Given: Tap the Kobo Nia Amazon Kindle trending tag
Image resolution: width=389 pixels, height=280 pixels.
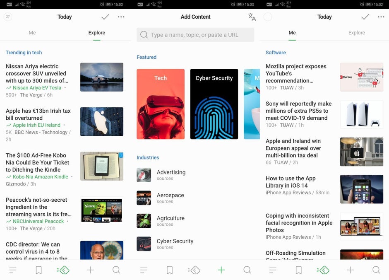Looking at the screenshot, I should [40, 177].
